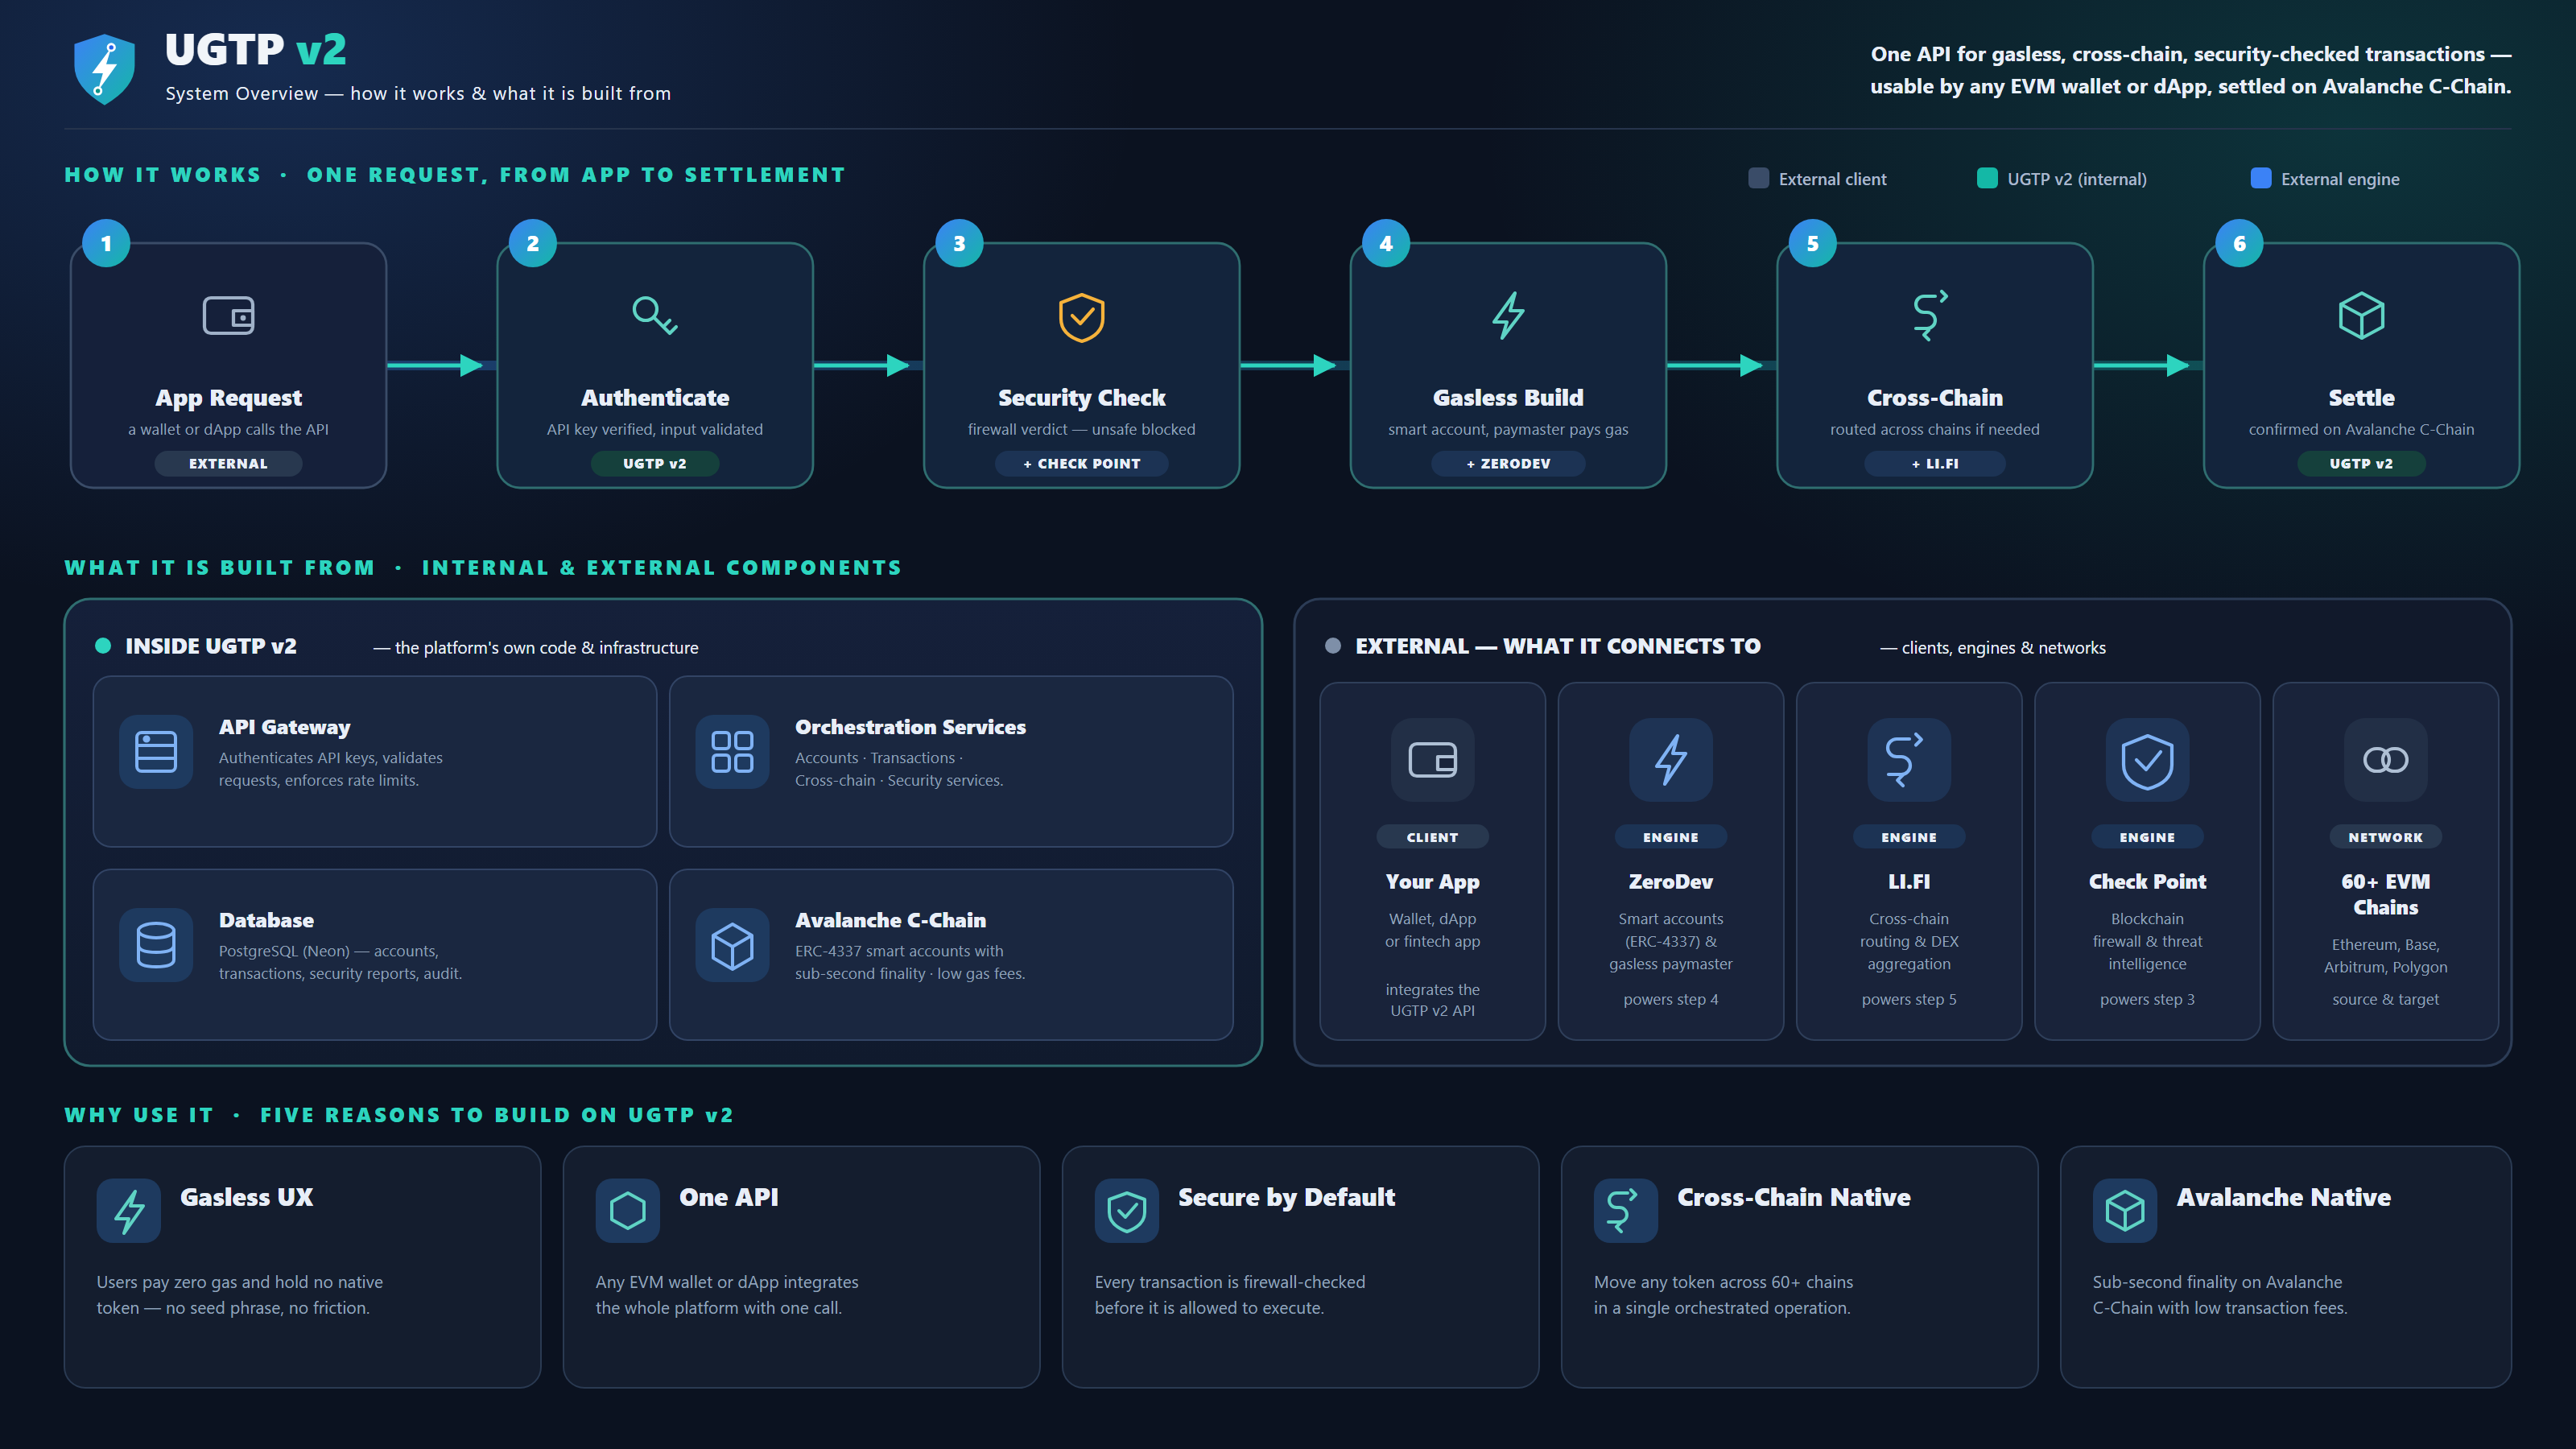Click the Database cylinder icon
The height and width of the screenshot is (1449, 2576).
point(156,945)
